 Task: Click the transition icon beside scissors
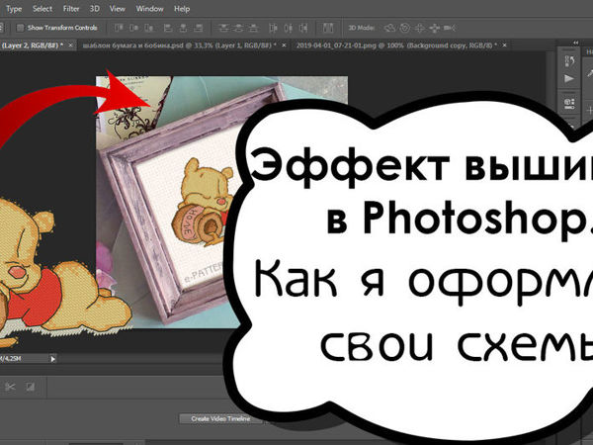coord(31,387)
